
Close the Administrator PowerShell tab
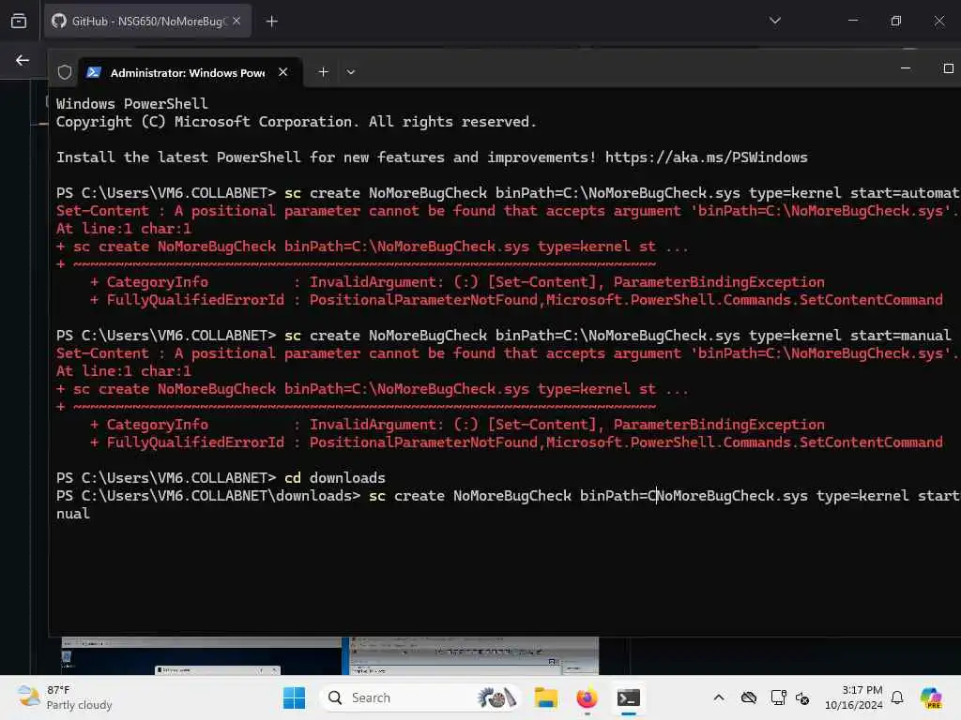pyautogui.click(x=283, y=71)
